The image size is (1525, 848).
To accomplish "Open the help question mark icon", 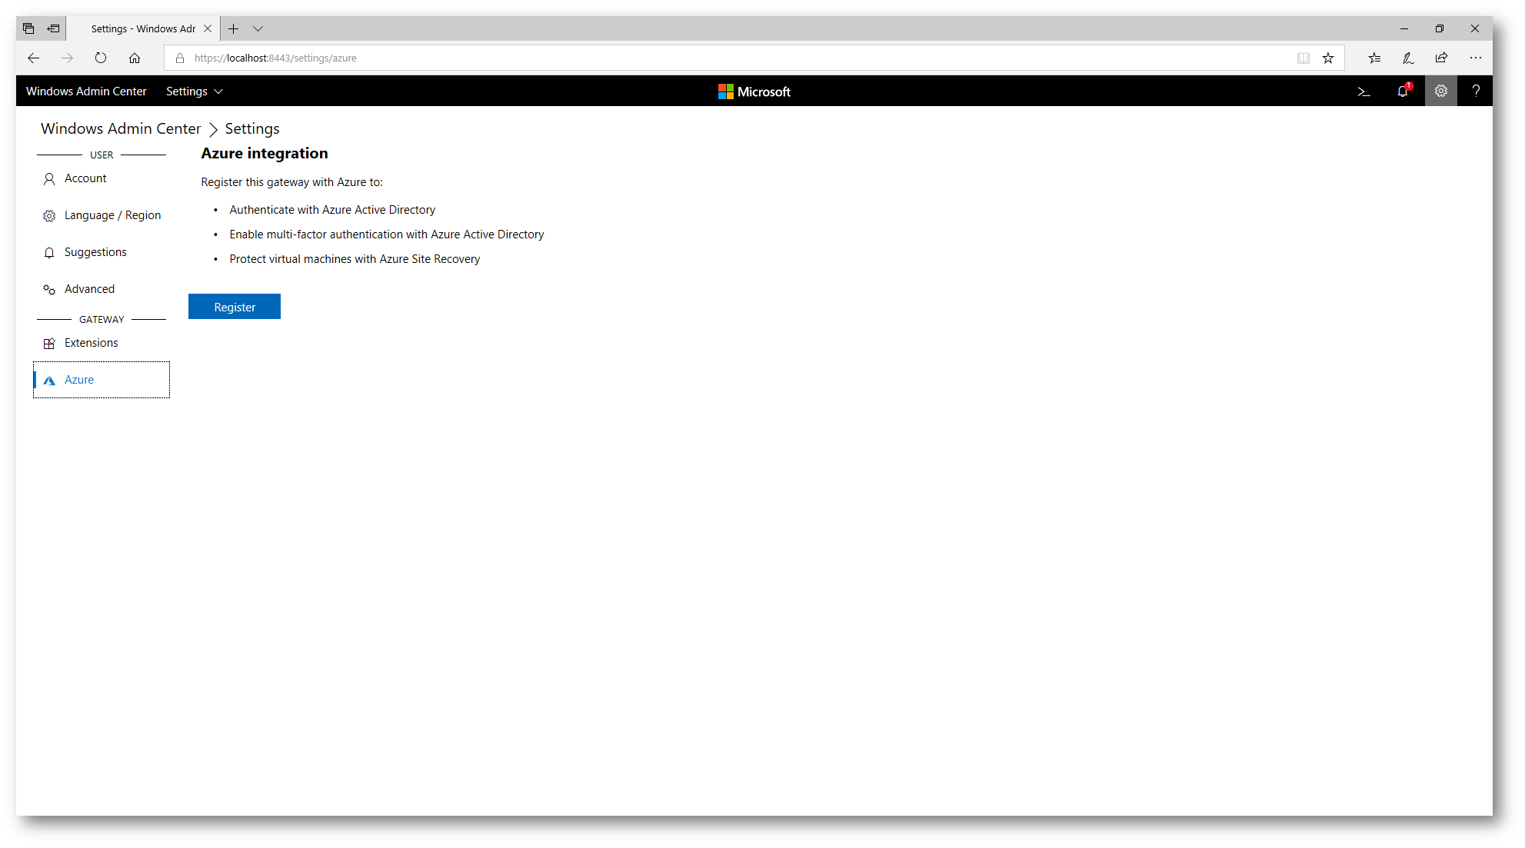I will pyautogui.click(x=1475, y=91).
